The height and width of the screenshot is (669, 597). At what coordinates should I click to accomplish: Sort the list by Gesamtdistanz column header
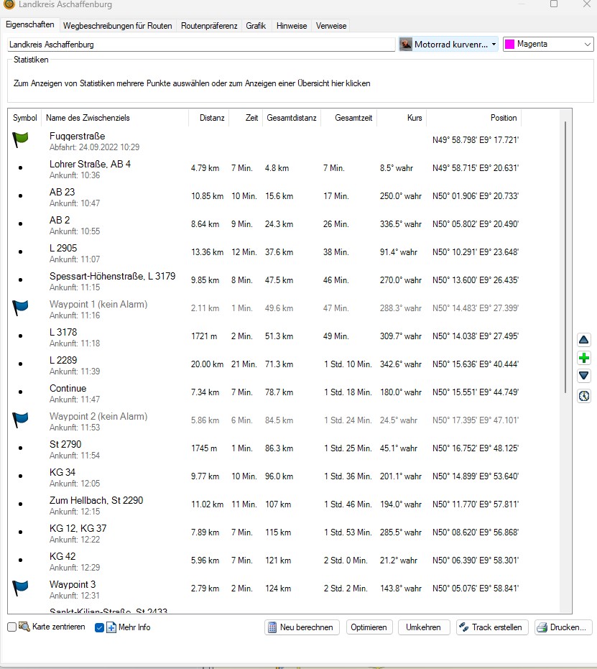291,118
